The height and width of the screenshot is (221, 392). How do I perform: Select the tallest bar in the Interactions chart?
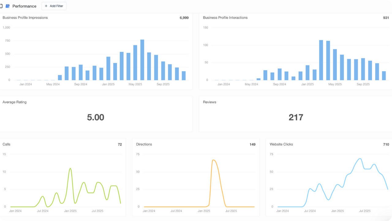tap(321, 60)
